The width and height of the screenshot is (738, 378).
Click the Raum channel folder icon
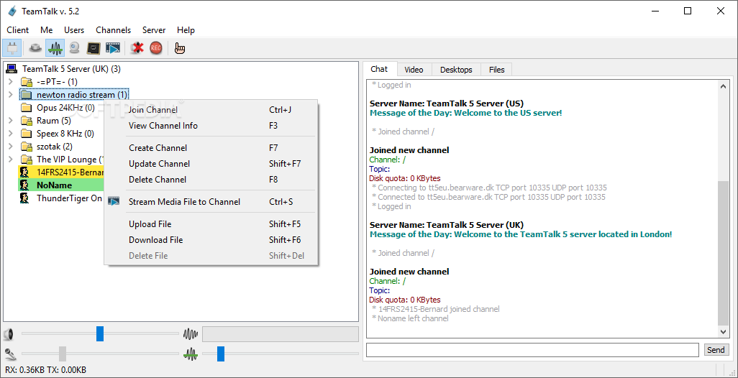click(27, 121)
